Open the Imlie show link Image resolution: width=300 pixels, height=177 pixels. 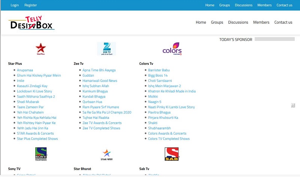click(x=21, y=81)
